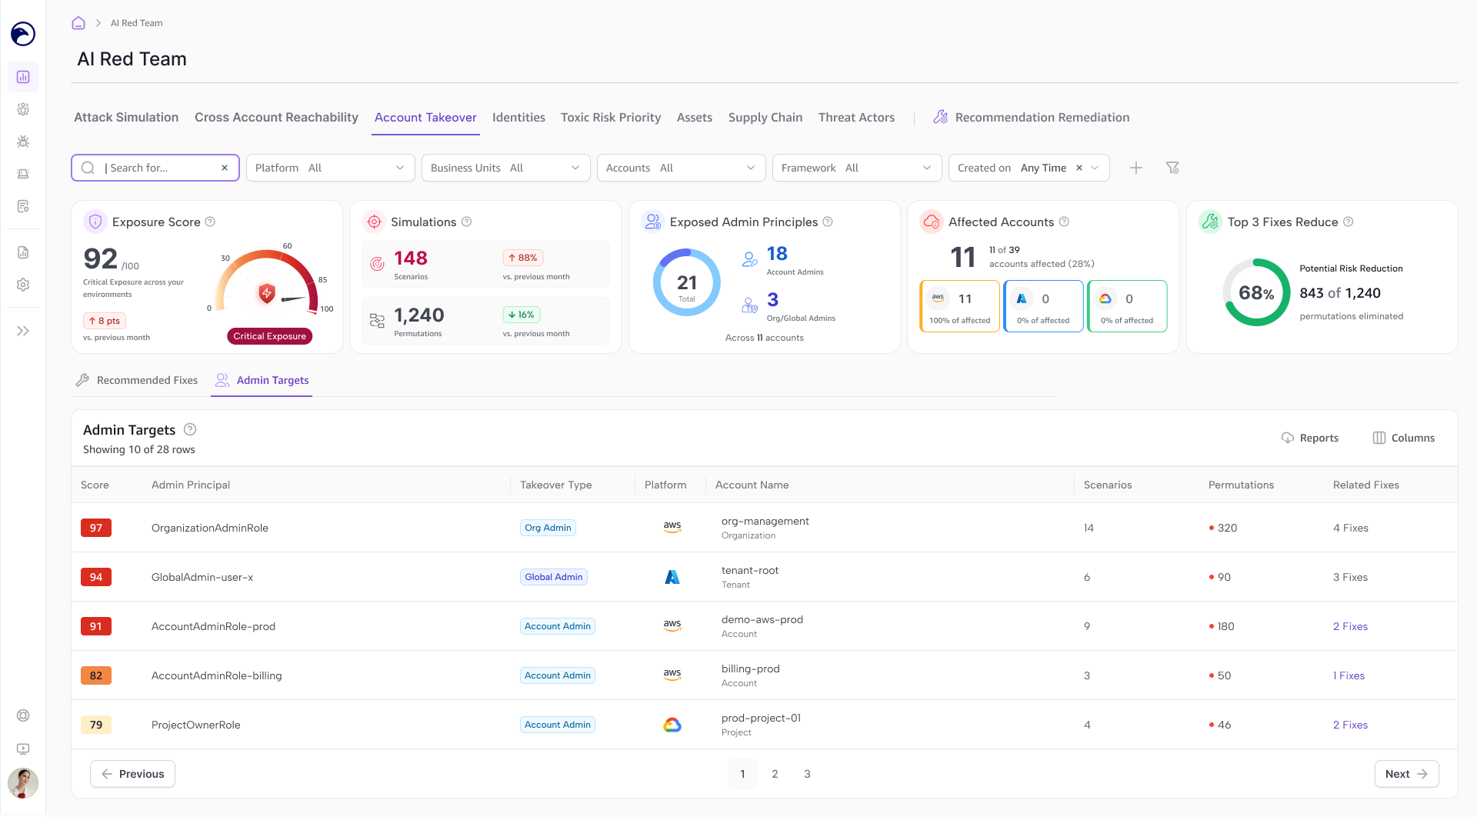The width and height of the screenshot is (1477, 817).
Task: Click the Next page button
Action: point(1406,774)
